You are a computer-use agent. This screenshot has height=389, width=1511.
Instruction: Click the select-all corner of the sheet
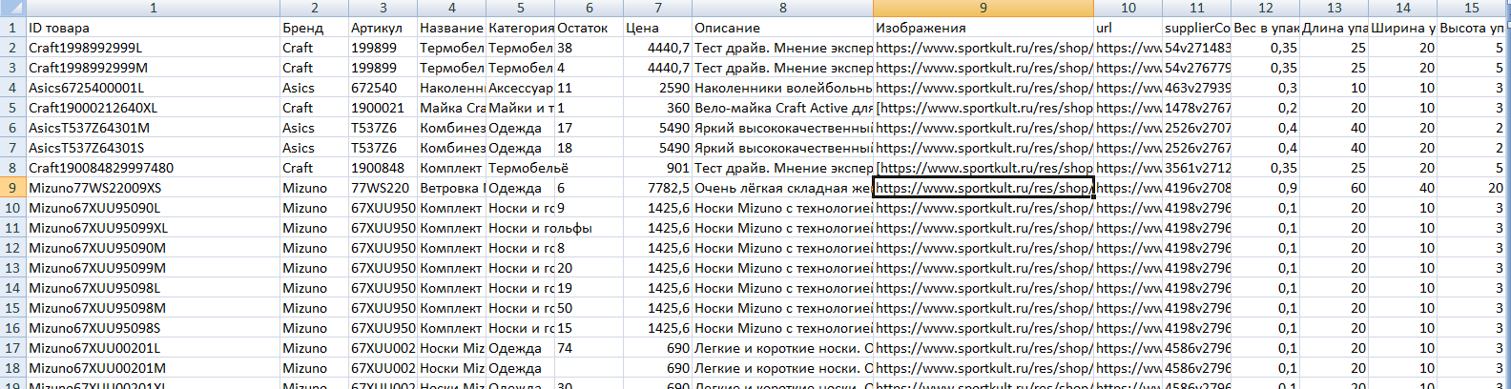tap(12, 8)
